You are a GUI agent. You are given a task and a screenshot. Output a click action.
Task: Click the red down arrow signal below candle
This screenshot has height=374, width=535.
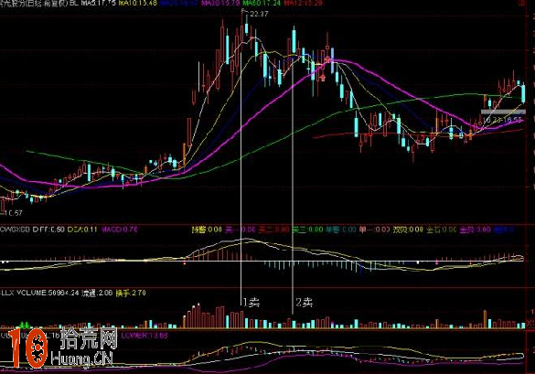322,78
